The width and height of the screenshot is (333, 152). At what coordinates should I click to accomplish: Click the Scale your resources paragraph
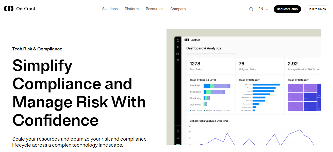79,142
